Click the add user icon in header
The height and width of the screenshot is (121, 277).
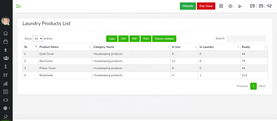tap(240, 6)
